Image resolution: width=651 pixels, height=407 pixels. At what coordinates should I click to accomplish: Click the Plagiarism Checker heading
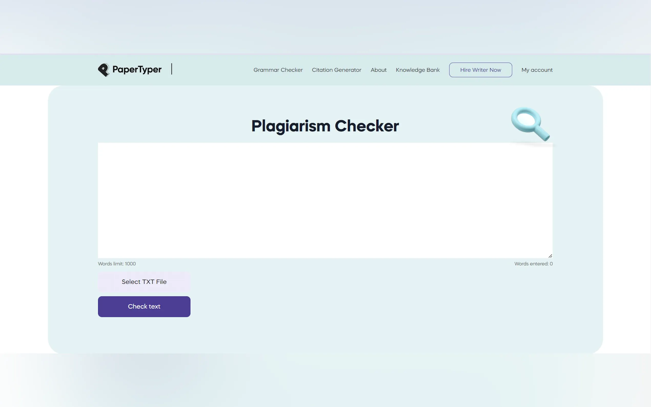coord(325,126)
